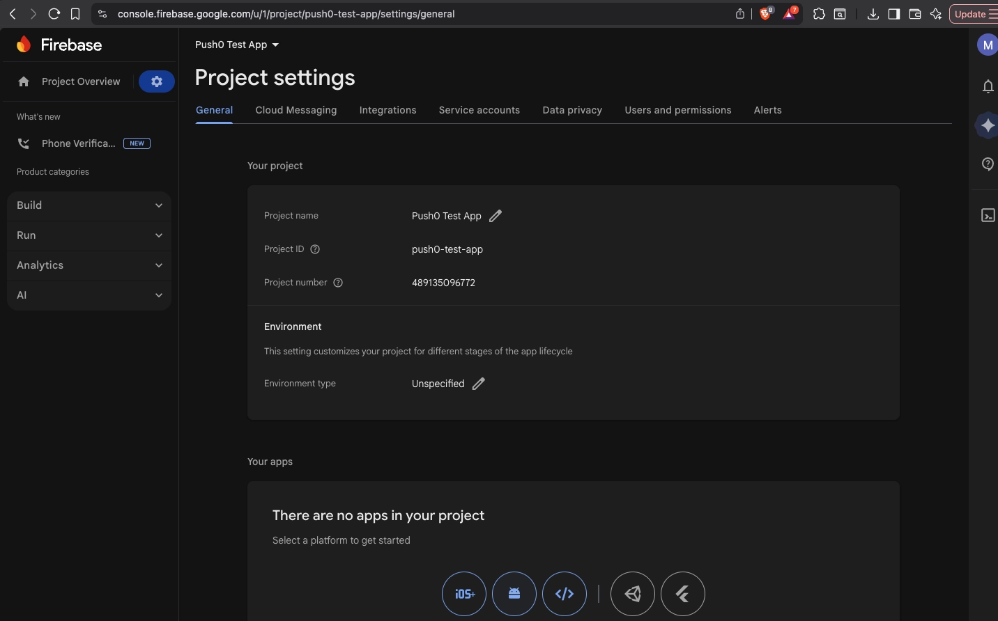
Task: Edit the Environment type setting
Action: pos(479,384)
